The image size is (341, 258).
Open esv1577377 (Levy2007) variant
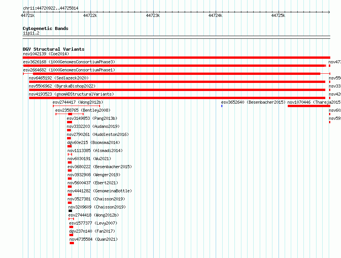[93, 223]
